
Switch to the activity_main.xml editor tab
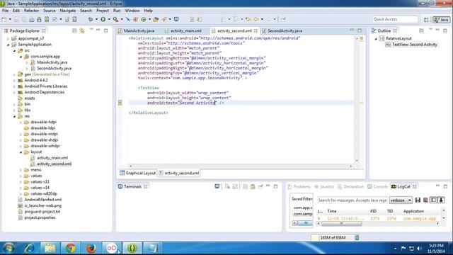pos(186,30)
